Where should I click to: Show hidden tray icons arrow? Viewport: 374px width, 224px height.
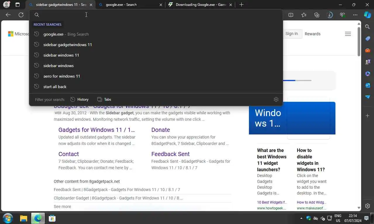(x=301, y=218)
